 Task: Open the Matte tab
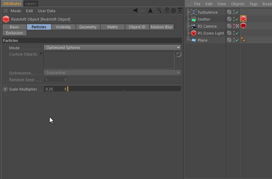click(x=113, y=27)
